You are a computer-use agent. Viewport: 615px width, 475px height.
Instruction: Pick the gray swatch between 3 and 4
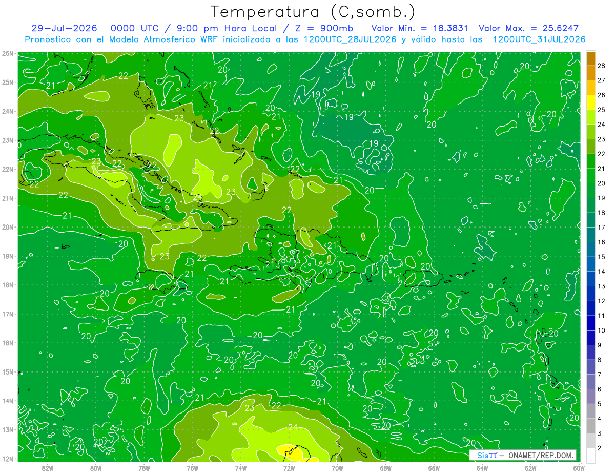[591, 426]
